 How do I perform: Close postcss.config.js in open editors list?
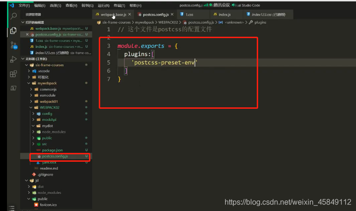tap(27, 34)
